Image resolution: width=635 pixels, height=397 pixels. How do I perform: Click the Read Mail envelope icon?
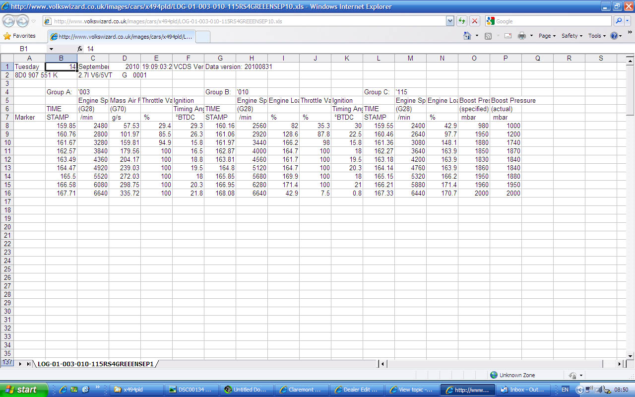(x=508, y=36)
